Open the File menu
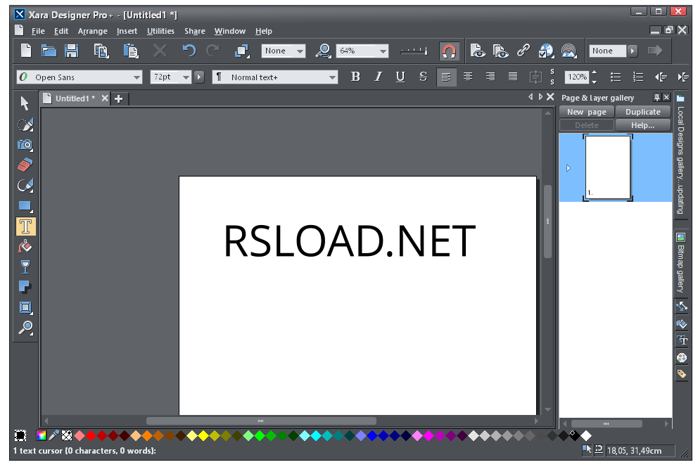The width and height of the screenshot is (698, 467). click(x=38, y=31)
